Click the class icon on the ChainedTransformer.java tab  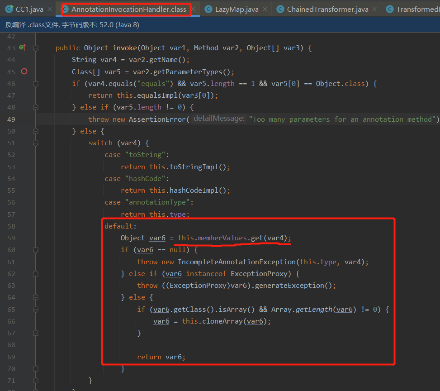(x=280, y=9)
